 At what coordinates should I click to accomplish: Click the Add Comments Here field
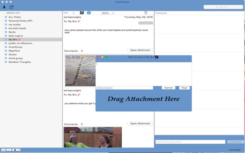click(190, 142)
